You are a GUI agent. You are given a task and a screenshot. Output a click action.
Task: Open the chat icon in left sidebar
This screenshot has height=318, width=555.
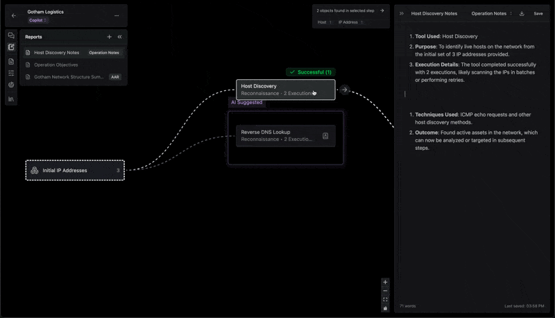click(11, 35)
